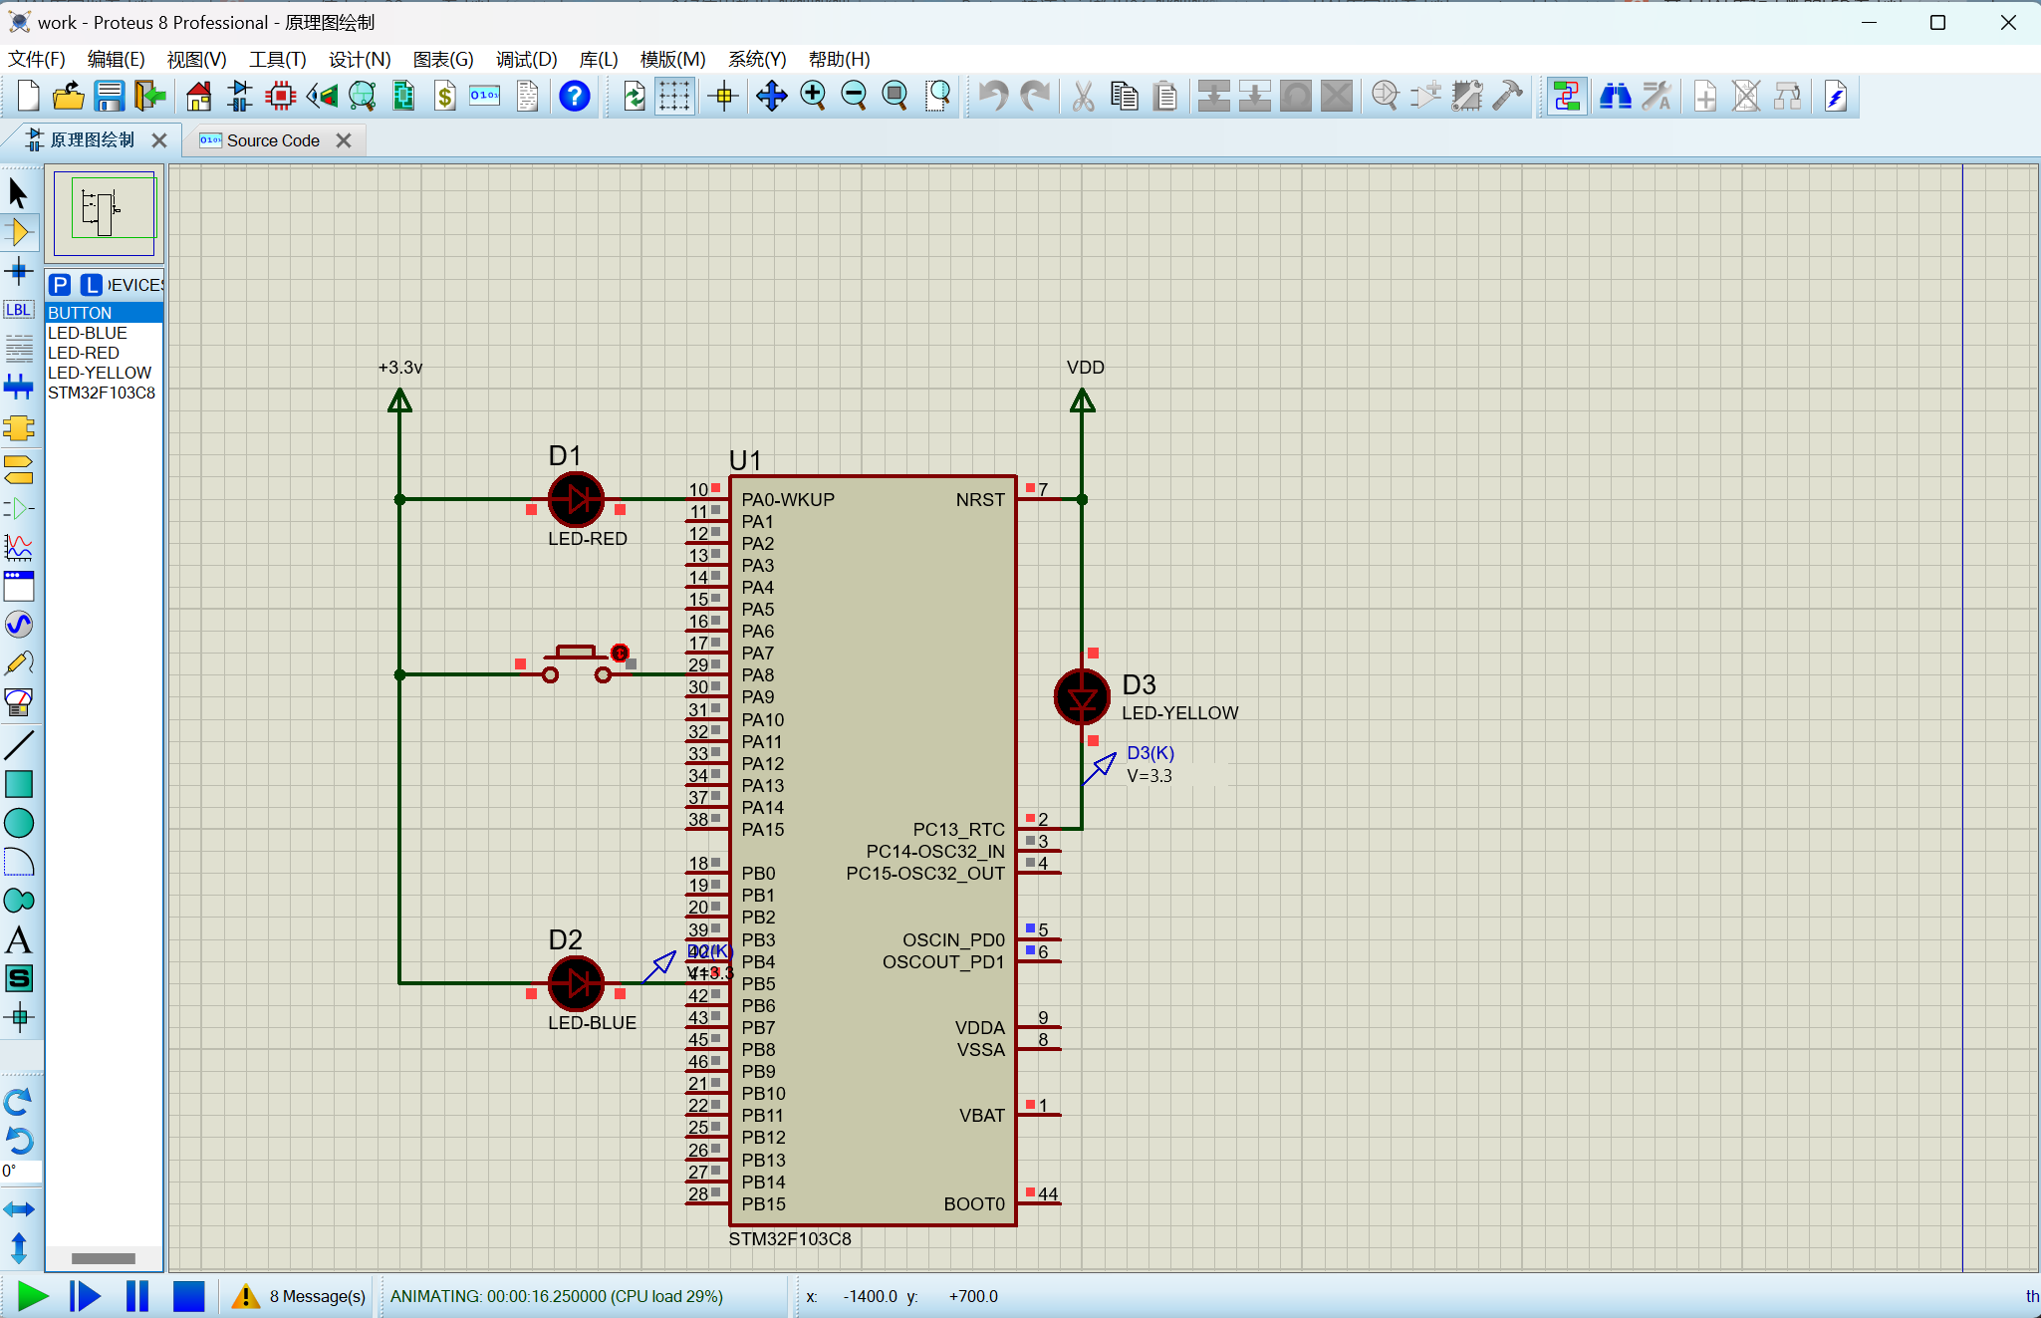Select the Graph mode tool

19,546
